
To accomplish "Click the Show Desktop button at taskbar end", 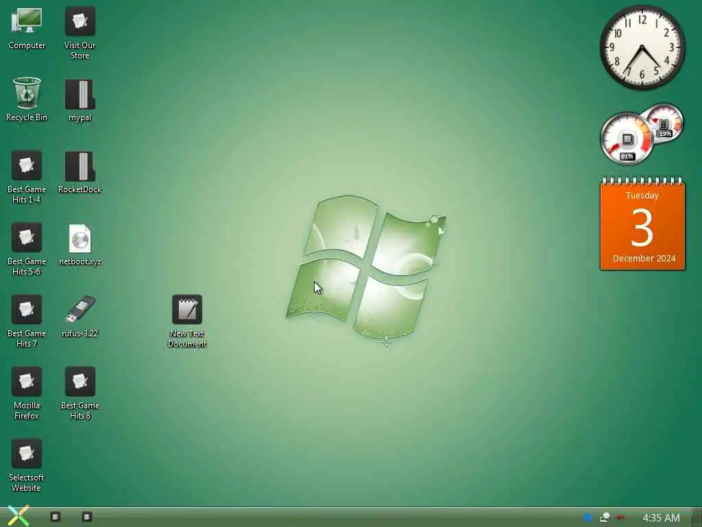I will pos(697,517).
